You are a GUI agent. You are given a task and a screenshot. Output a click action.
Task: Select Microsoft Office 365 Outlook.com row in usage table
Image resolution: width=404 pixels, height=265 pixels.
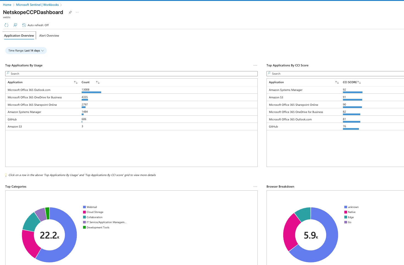coord(131,90)
